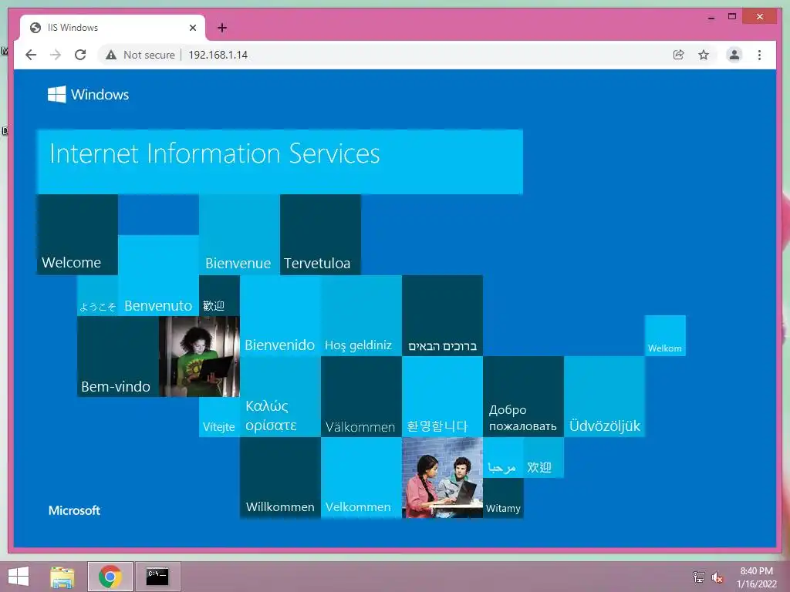
Task: Bookmark this page with the star
Action: 704,55
